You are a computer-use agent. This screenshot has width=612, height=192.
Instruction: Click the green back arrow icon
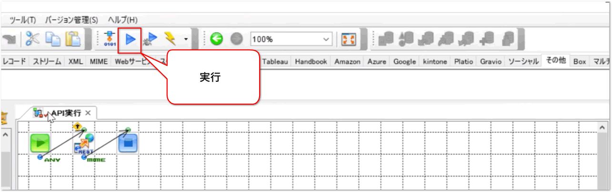coord(217,39)
